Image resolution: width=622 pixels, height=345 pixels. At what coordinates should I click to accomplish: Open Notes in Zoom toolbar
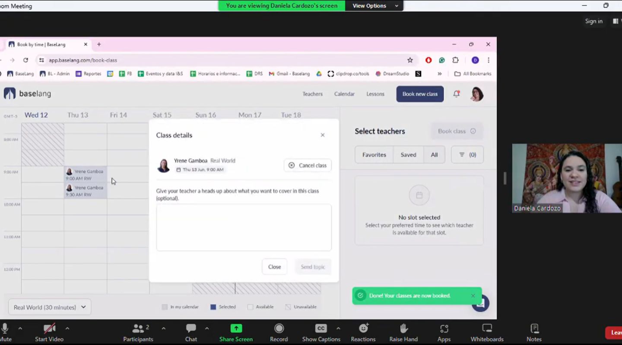[534, 332]
